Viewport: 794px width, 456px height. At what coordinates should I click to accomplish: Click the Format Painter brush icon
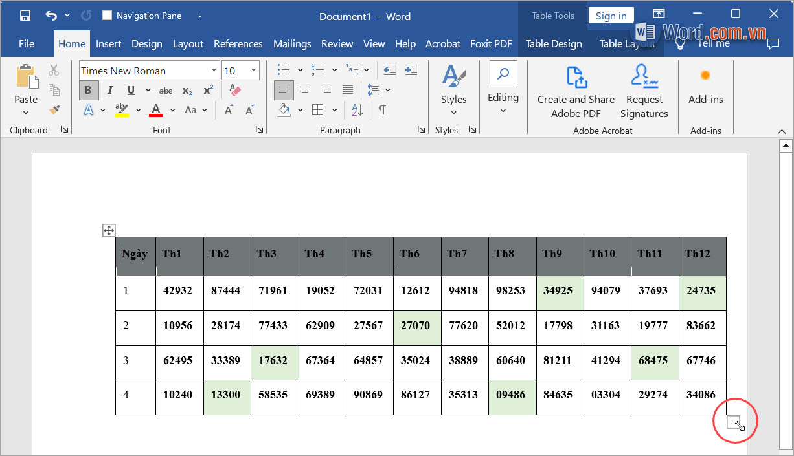click(54, 110)
